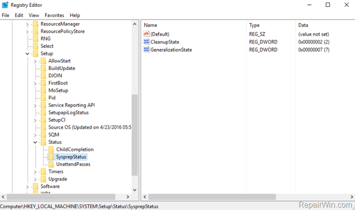Viewport: 355px width, 210px height.
Task: Click the REG_SZ type cell
Action: point(257,34)
